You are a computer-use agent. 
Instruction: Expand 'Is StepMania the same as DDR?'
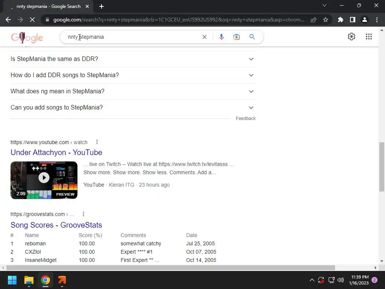(133, 59)
